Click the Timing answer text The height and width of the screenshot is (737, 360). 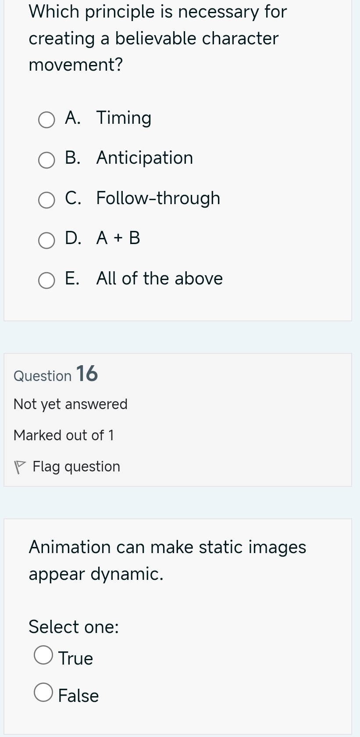[x=124, y=118]
